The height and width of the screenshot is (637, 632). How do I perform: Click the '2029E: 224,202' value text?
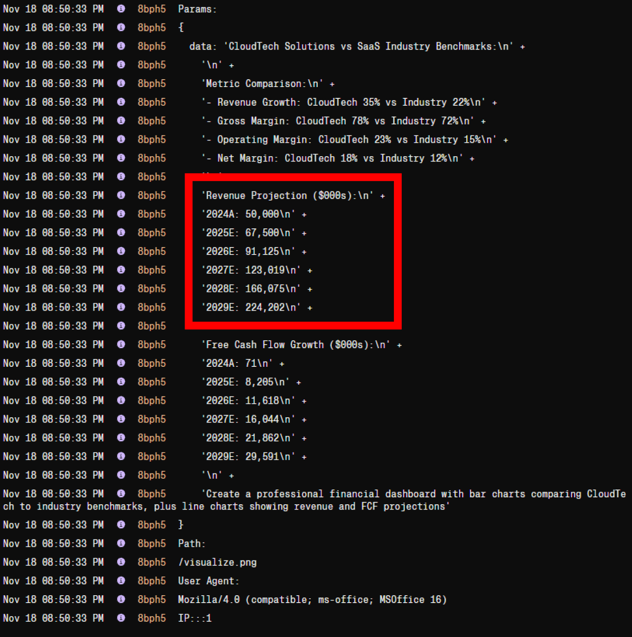[x=245, y=308]
